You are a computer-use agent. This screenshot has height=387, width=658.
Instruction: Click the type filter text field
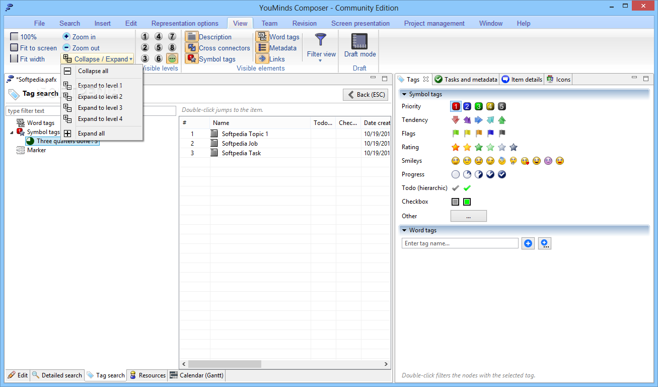[91, 111]
